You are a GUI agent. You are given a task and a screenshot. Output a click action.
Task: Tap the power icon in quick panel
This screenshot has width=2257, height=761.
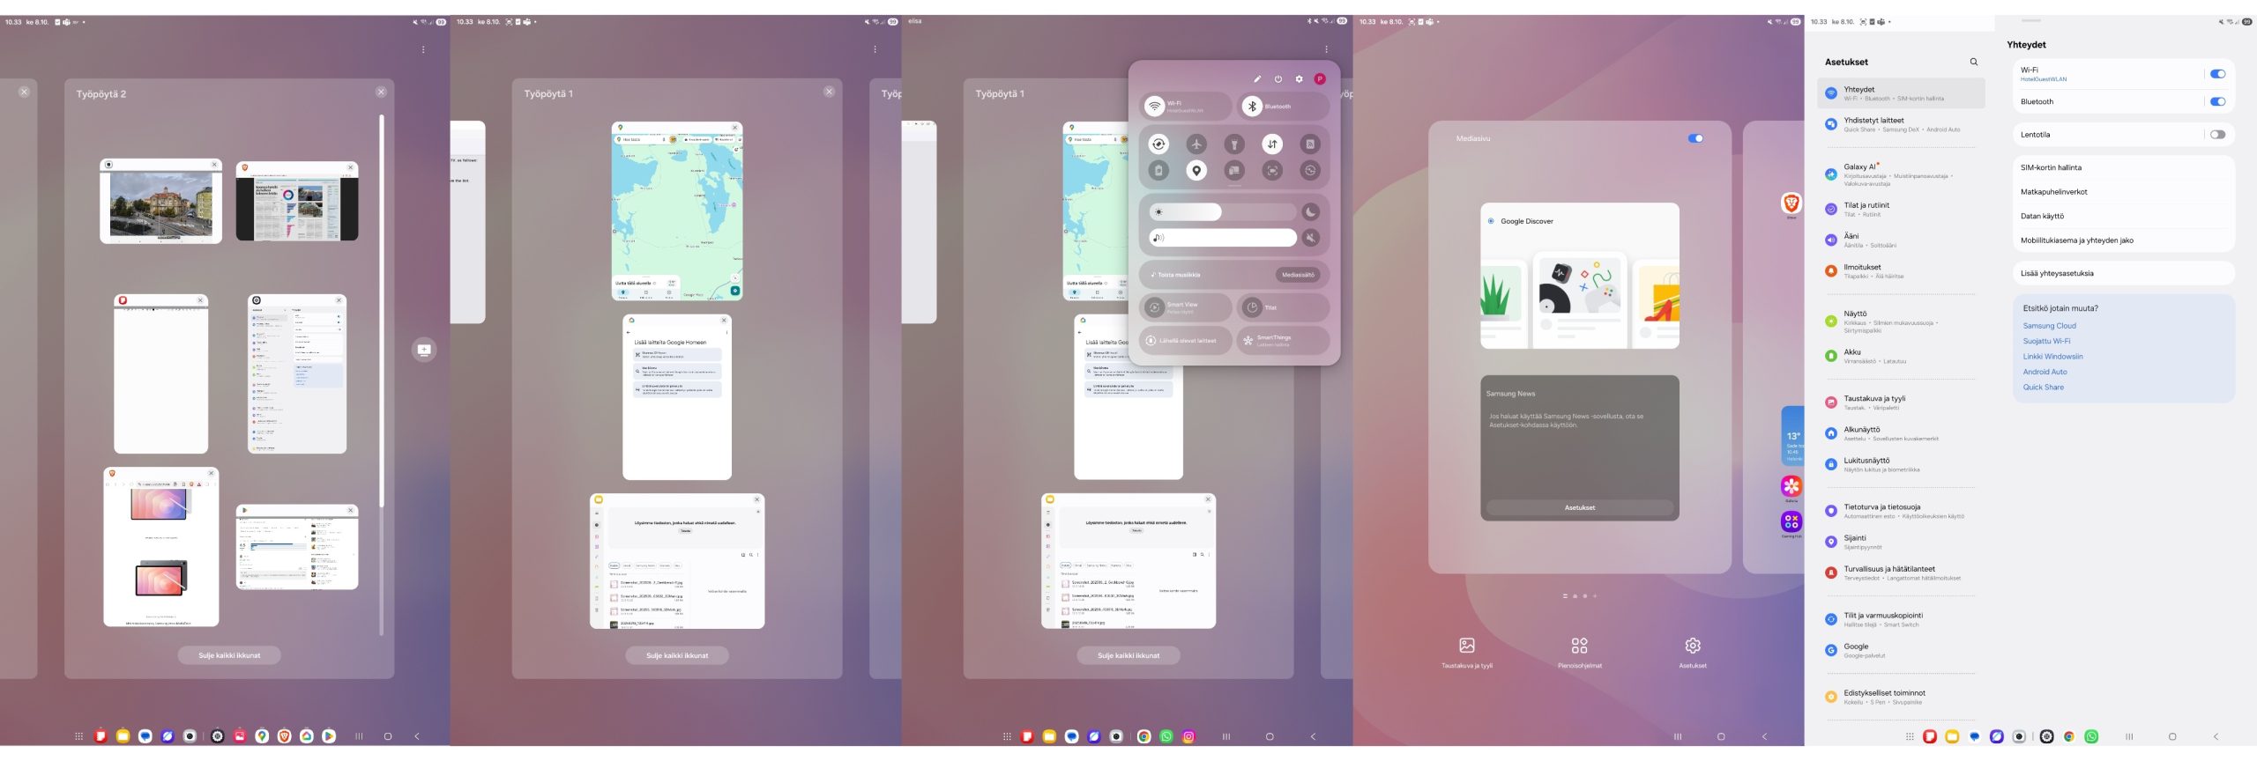tap(1277, 79)
